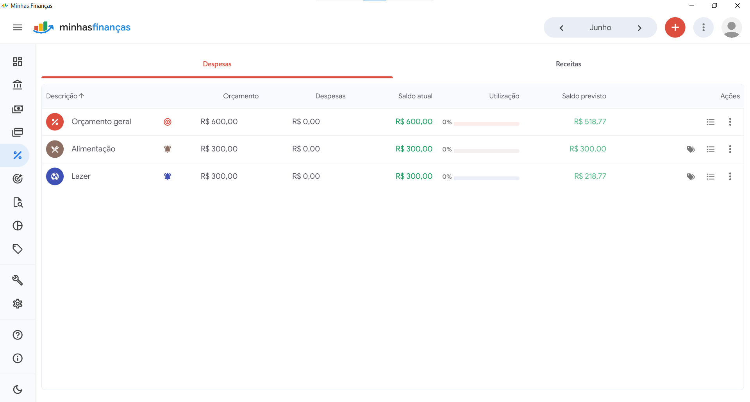Screen dimensions: 750x402
Task: Open settings gear icon in sidebar
Action: coord(18,304)
